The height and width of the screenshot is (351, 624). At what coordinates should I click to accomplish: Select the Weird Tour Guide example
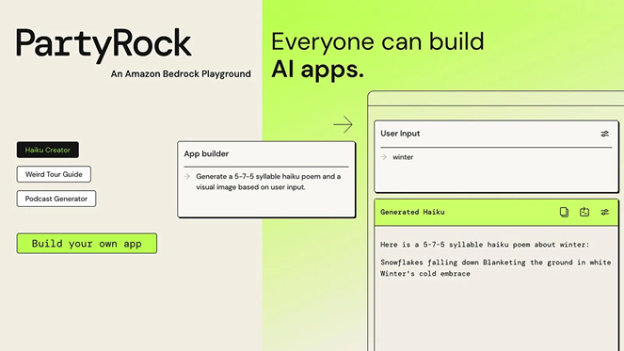pos(54,174)
